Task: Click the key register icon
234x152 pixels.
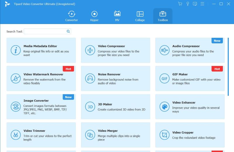Action: coord(187,4)
